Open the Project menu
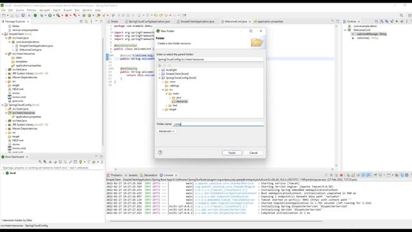Viewport: 412px width, 232px height. 68,10
